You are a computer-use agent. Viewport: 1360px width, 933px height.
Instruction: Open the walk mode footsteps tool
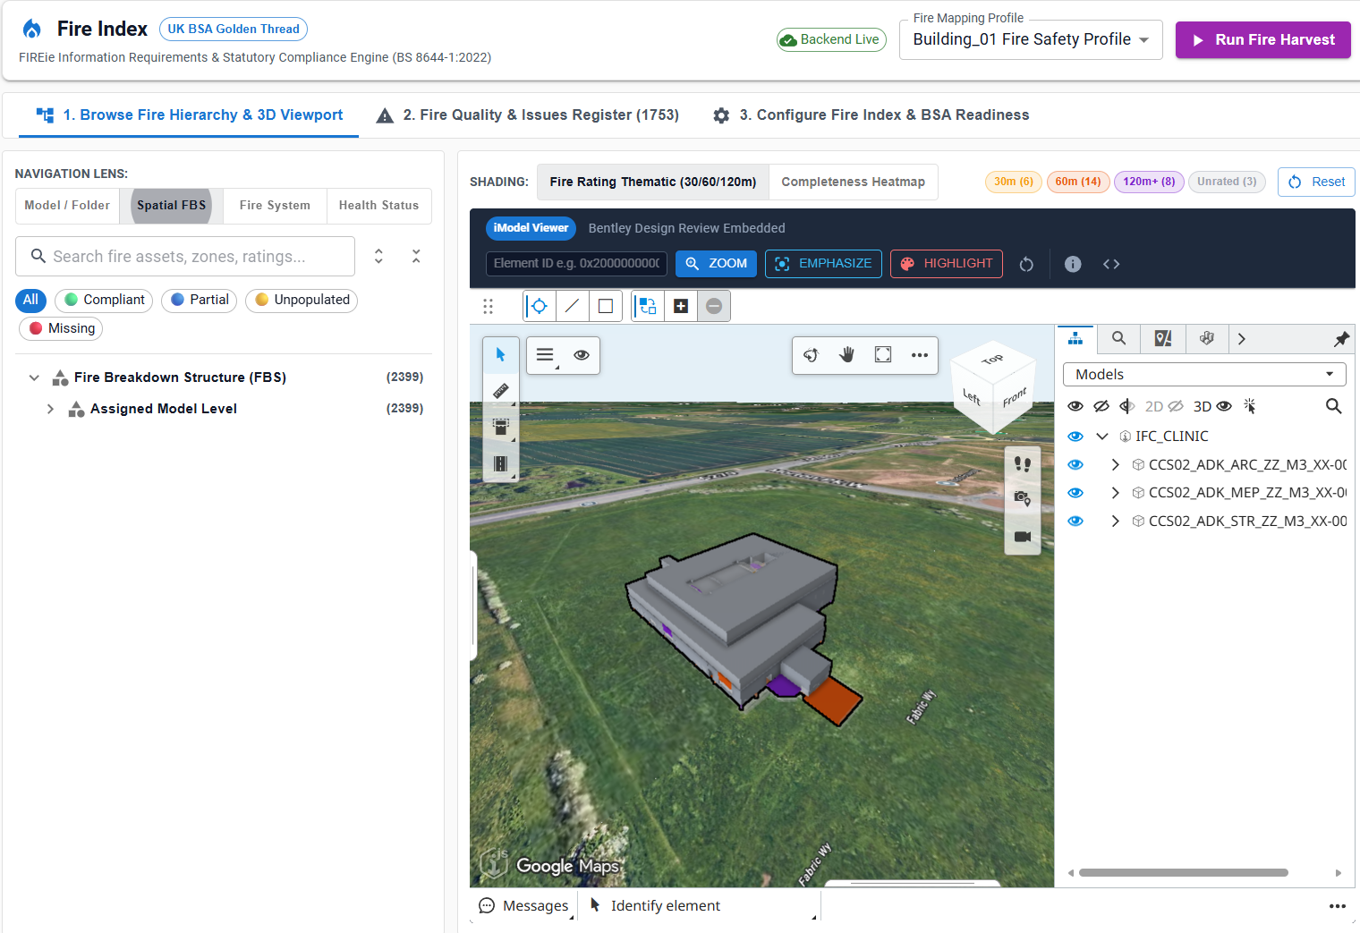coord(1023,464)
